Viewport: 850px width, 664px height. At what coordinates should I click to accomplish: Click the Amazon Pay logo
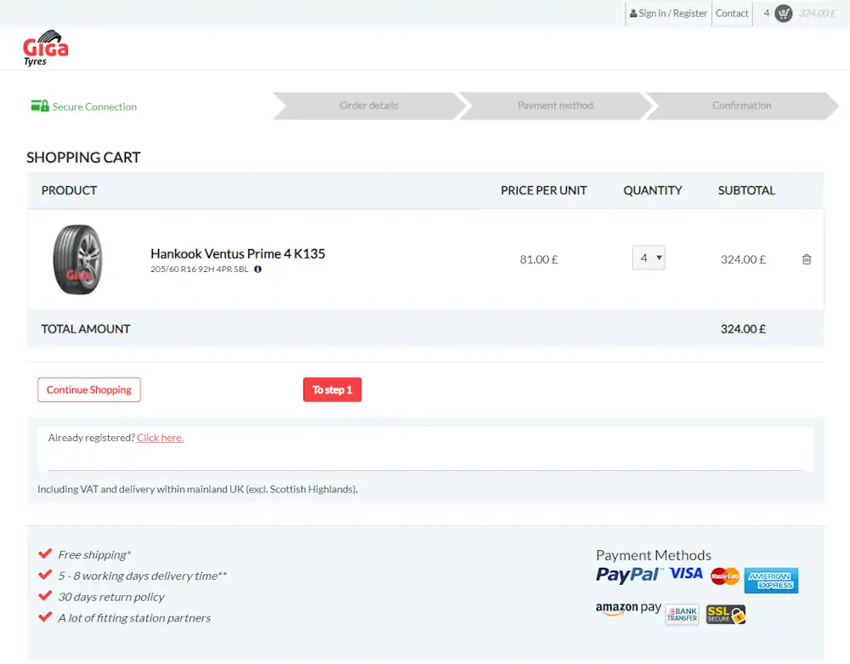[x=628, y=609]
